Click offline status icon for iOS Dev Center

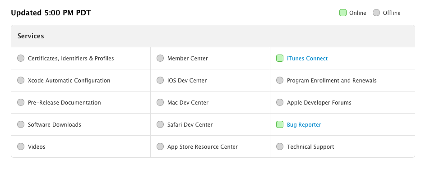click(160, 80)
